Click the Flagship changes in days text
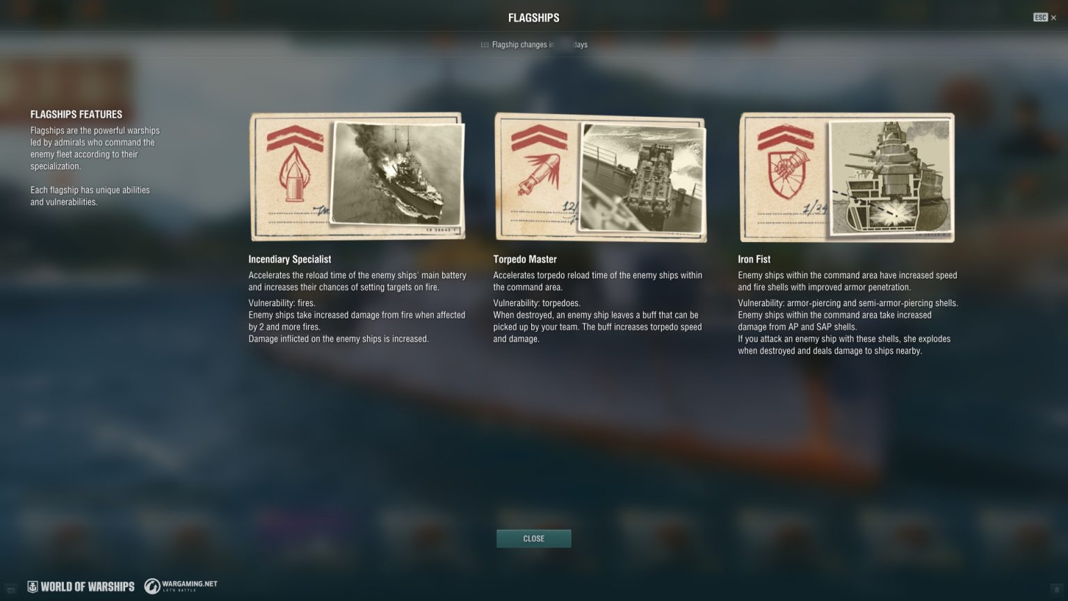 click(540, 45)
